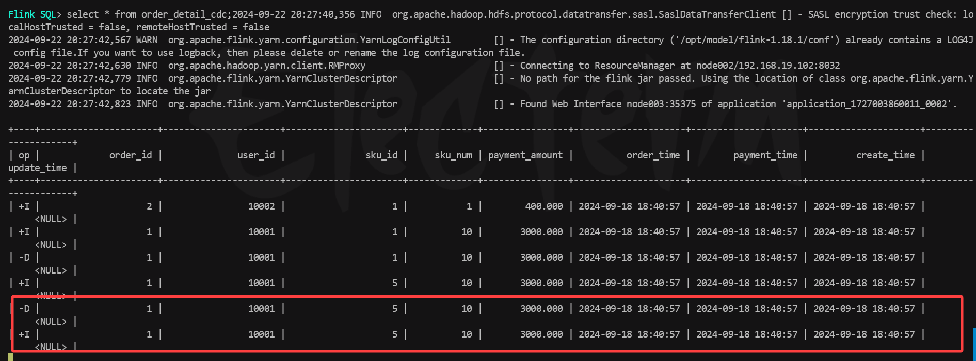Click the 'sku_num' column header
Viewport: 976px width, 361px height.
453,155
